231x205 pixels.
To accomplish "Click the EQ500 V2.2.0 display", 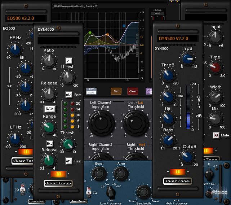I will pyautogui.click(x=26, y=18).
